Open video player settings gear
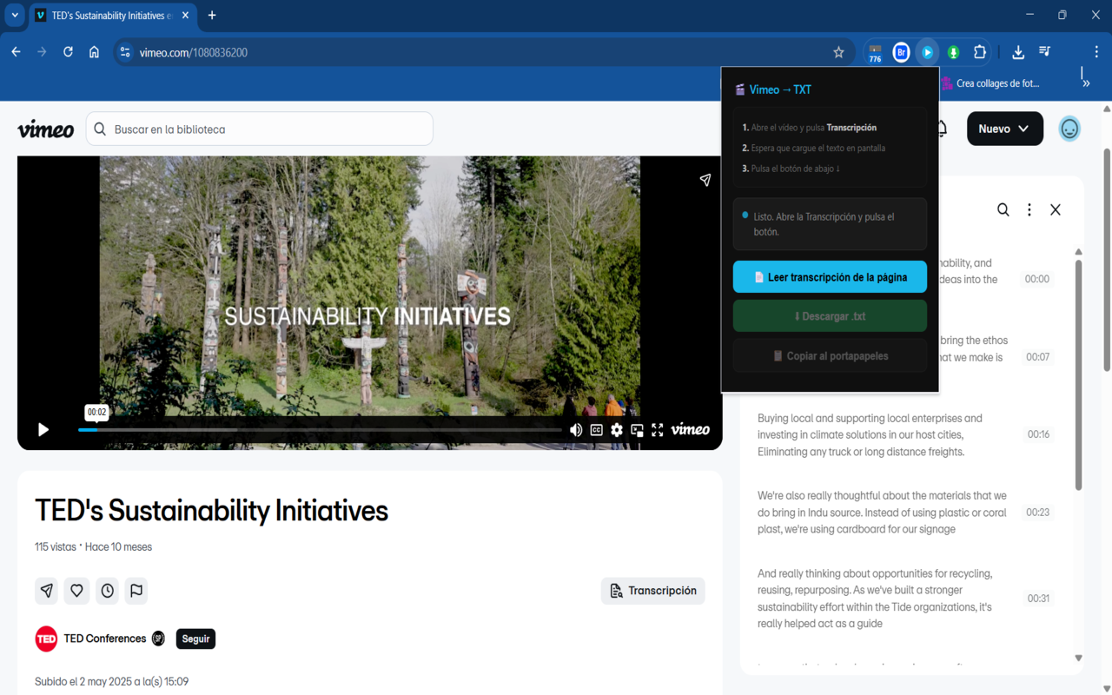Screen dimensions: 1112x695 click(617, 429)
